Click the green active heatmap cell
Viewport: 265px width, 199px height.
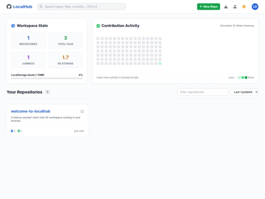click(x=160, y=63)
